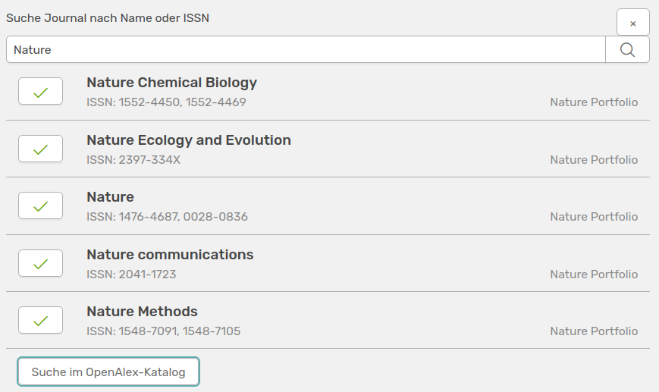Close the journal search dialog
The image size is (659, 392).
[632, 23]
